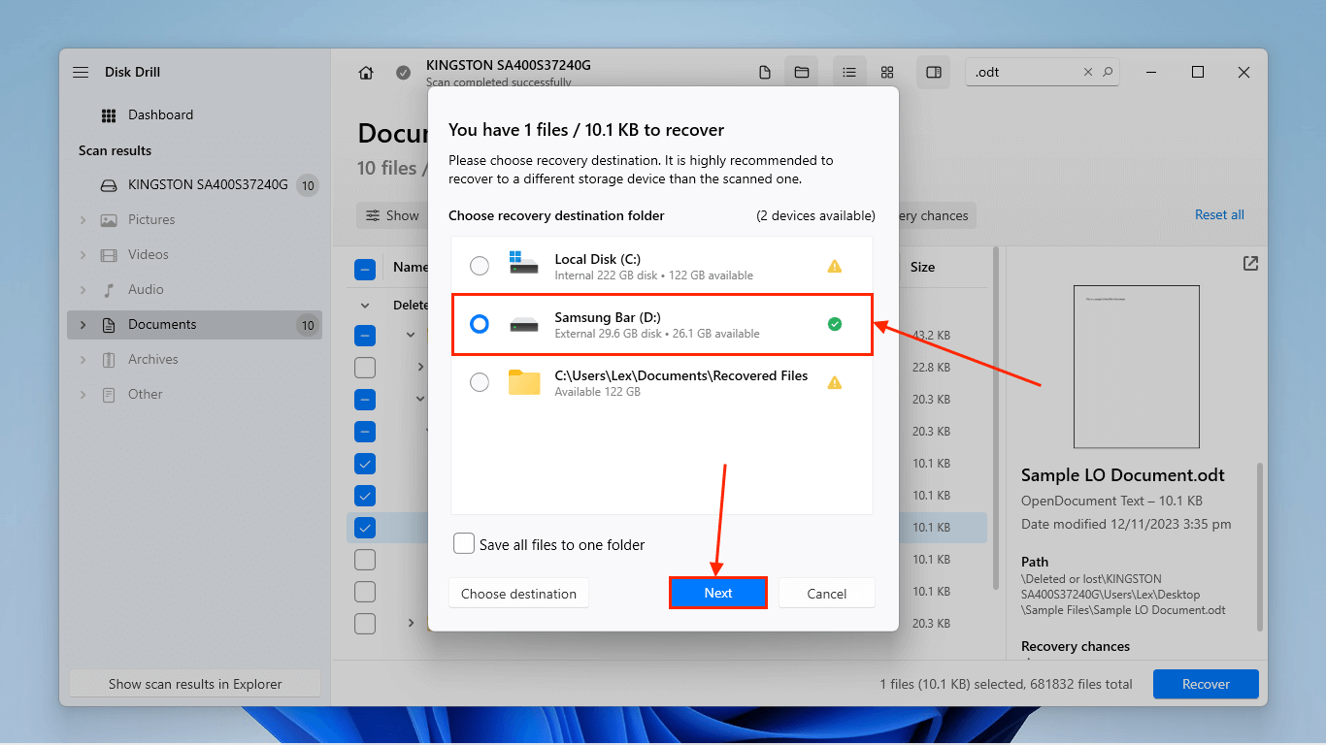Switch to folder view icon

[x=802, y=73]
